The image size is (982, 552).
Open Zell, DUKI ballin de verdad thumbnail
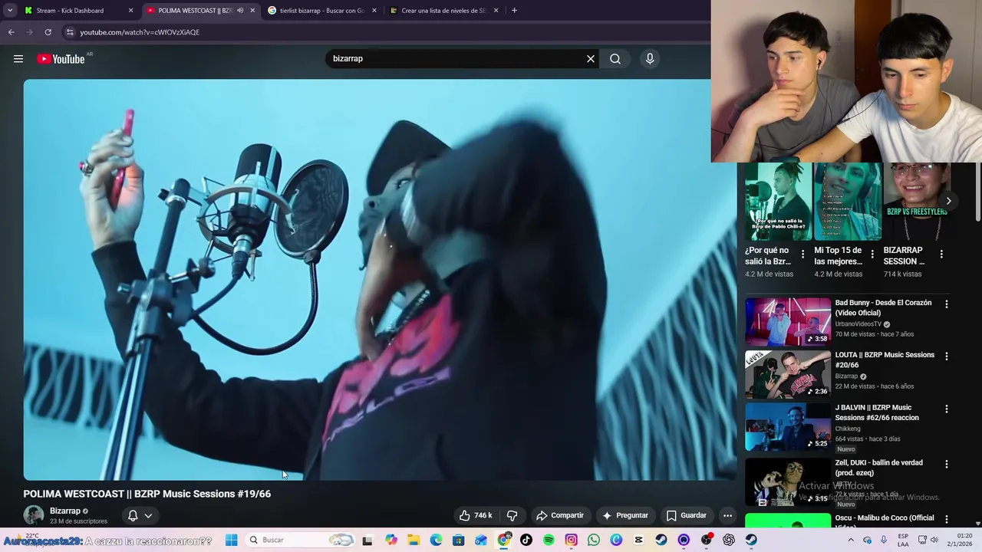tap(788, 482)
